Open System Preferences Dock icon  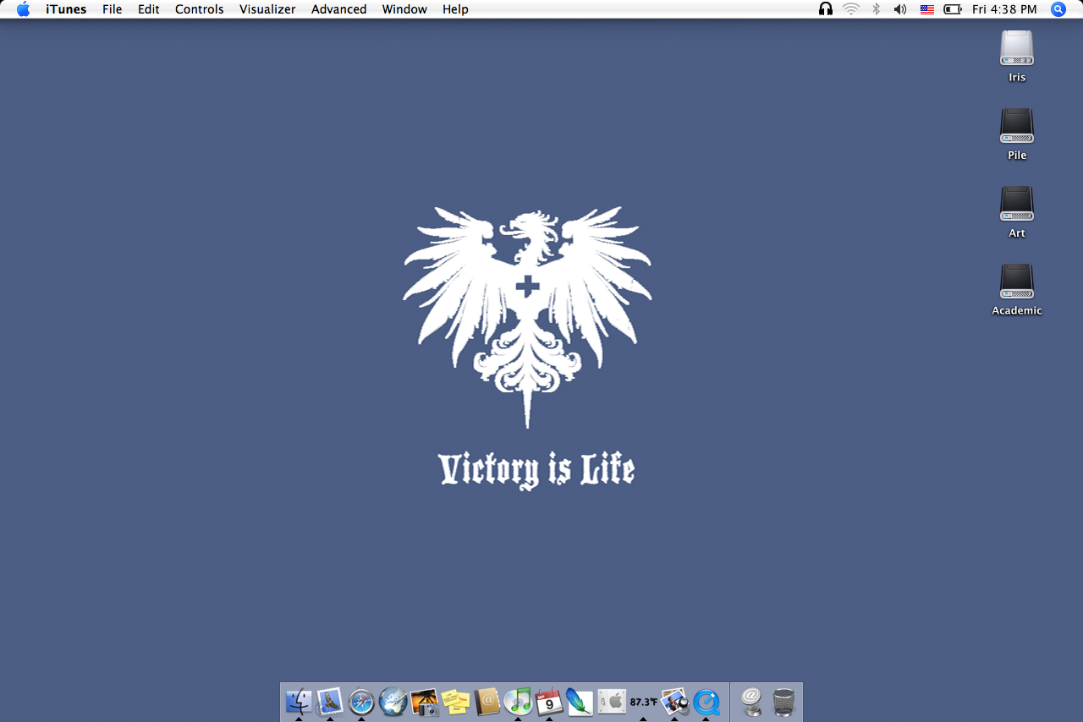[x=612, y=701]
